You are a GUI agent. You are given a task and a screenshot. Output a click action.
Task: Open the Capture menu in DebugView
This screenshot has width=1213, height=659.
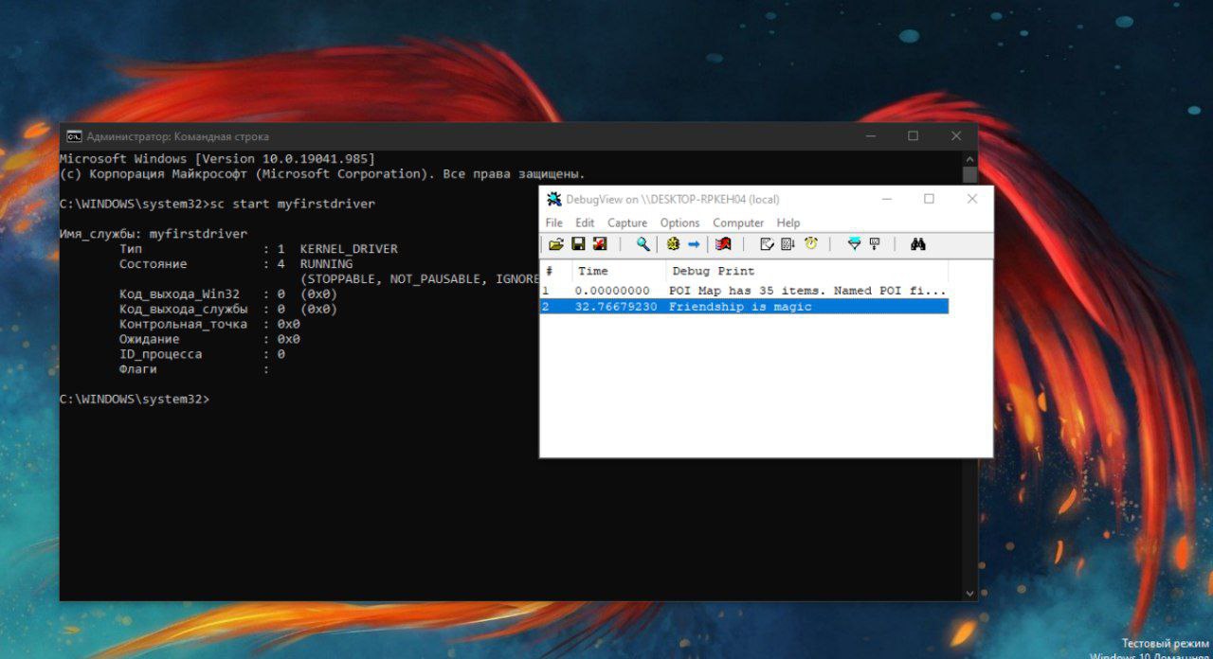tap(627, 223)
